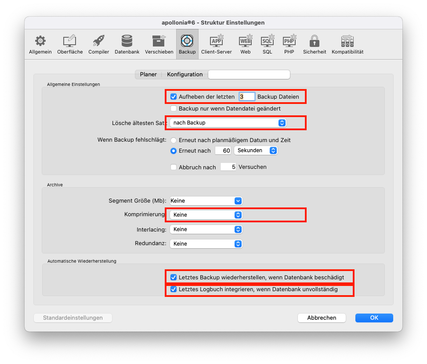The height and width of the screenshot is (364, 427).
Task: Click the Abbrechen button
Action: coord(322,318)
